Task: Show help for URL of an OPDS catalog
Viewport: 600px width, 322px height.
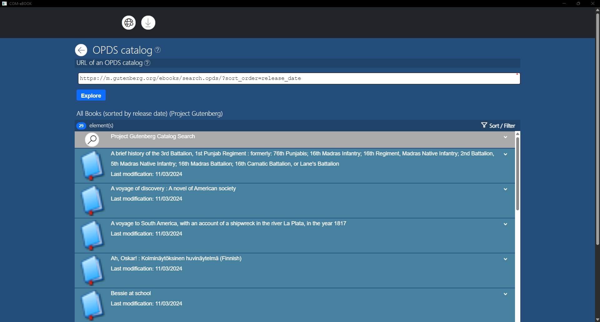Action: pyautogui.click(x=147, y=63)
